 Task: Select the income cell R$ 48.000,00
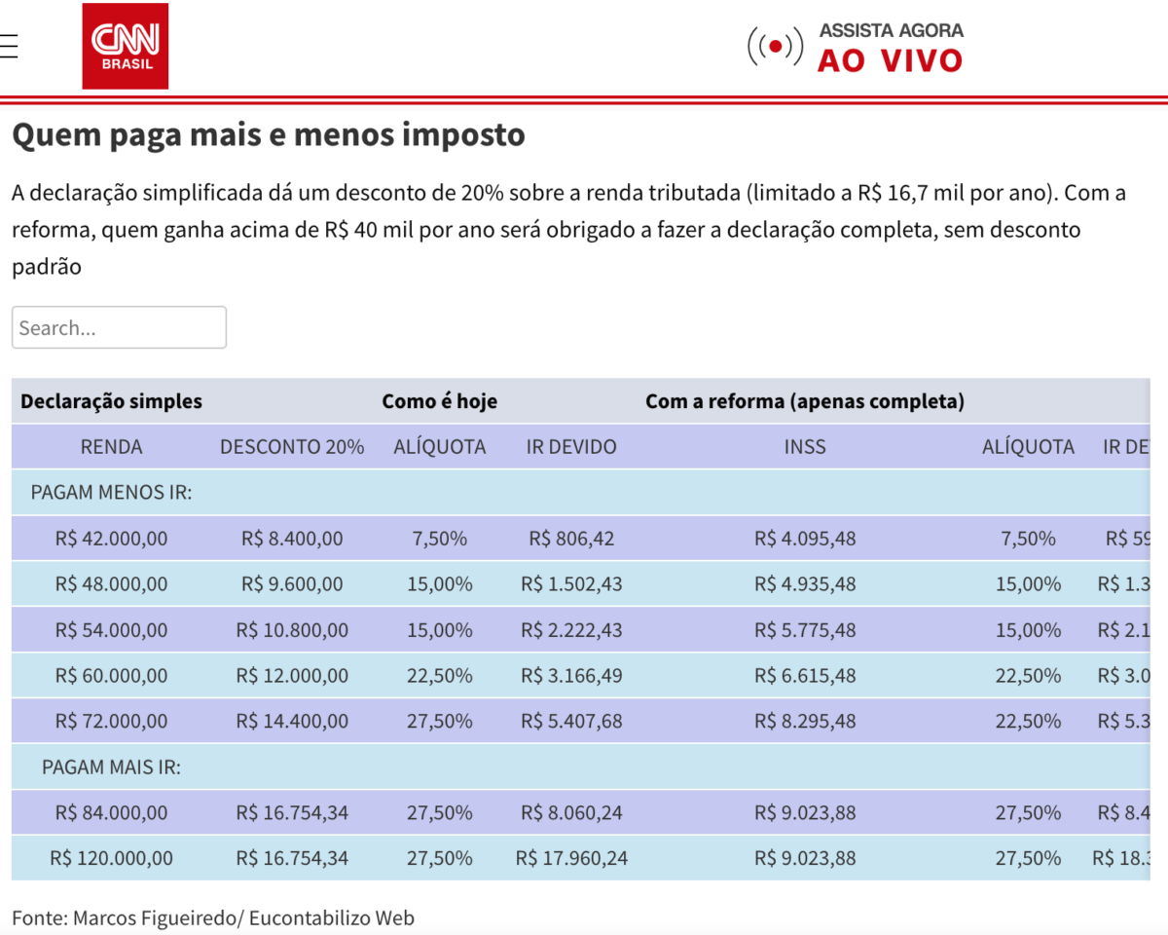(x=112, y=584)
